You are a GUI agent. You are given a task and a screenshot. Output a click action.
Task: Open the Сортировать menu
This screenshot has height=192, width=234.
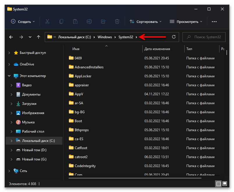tap(146, 22)
